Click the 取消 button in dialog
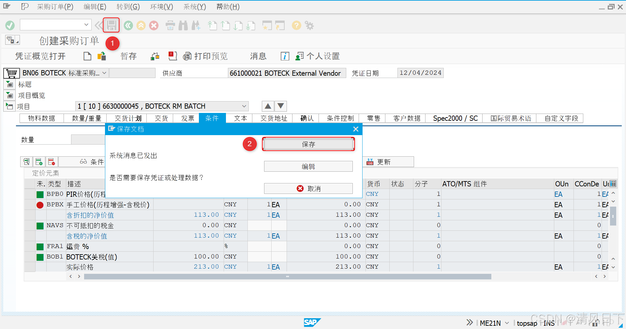The image size is (626, 329). [308, 189]
